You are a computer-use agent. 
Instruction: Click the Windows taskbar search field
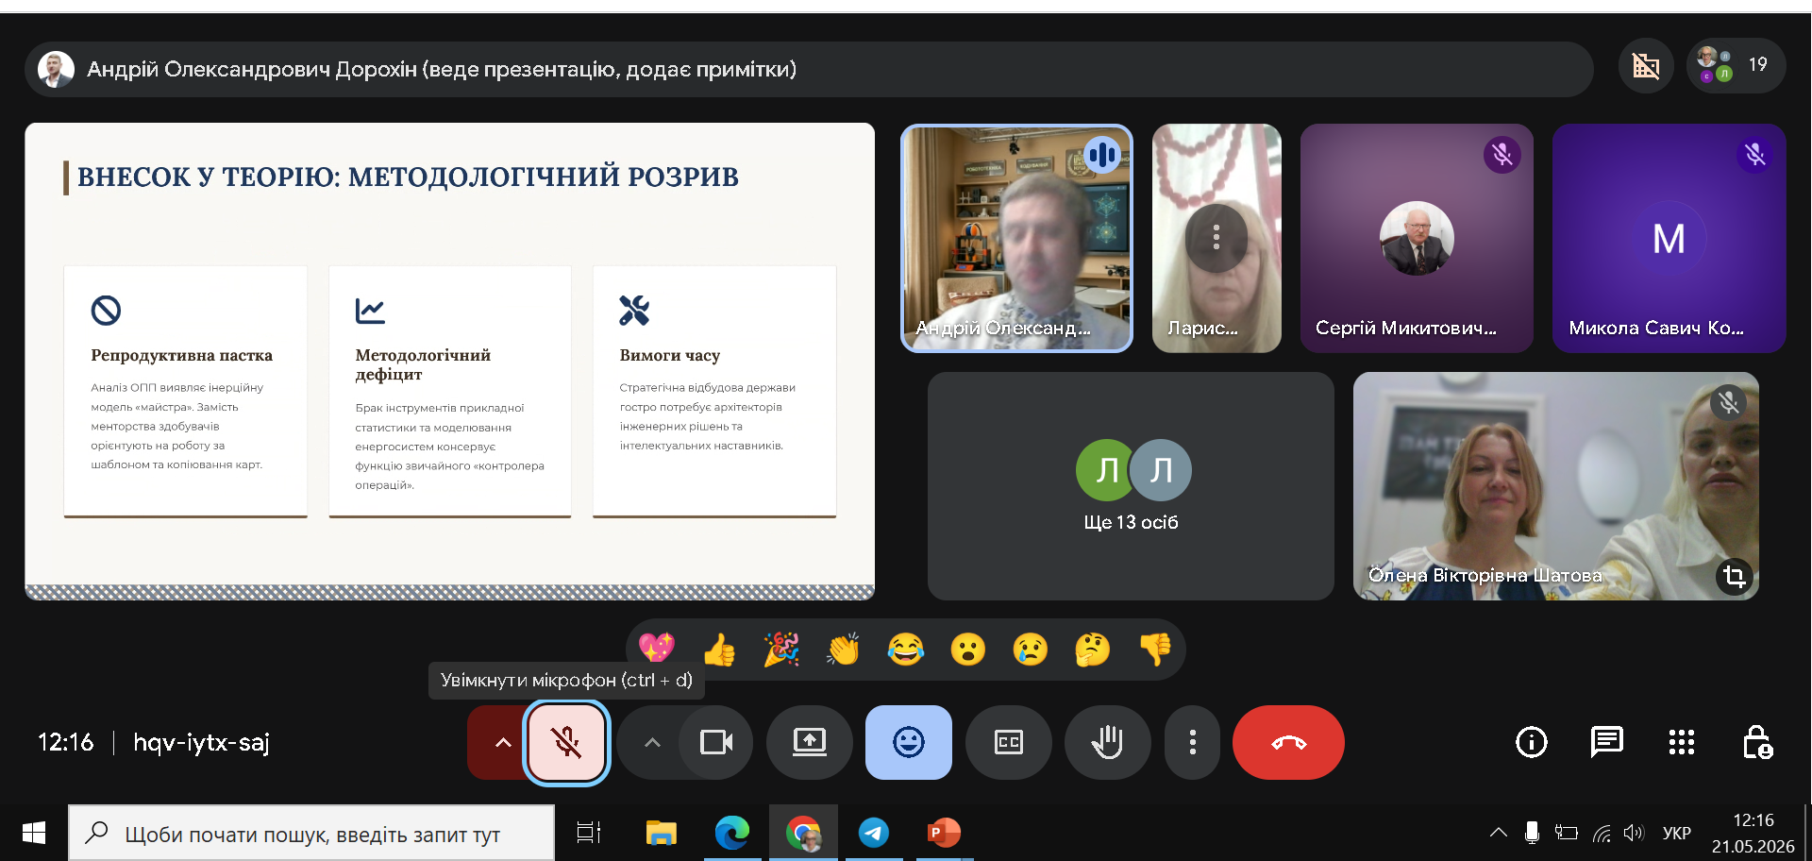pyautogui.click(x=311, y=833)
